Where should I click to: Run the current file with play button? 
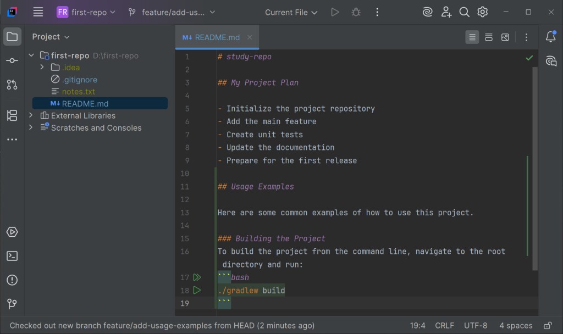point(335,12)
